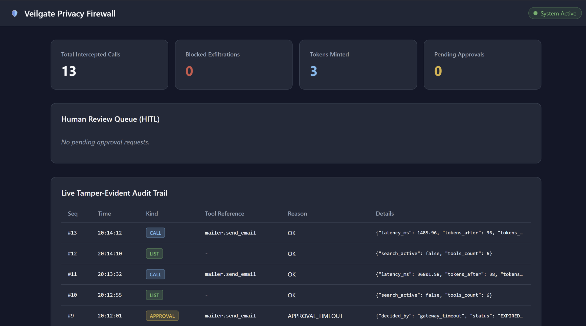586x326 pixels.
Task: Click tools_count details in row #12
Action: tap(434, 253)
